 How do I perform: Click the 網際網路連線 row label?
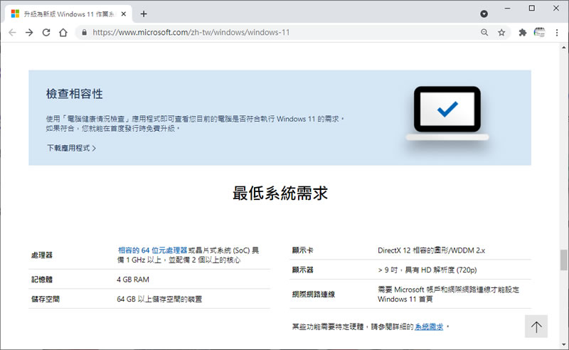(314, 294)
